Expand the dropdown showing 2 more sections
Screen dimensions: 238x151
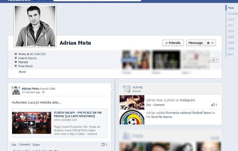215,60
